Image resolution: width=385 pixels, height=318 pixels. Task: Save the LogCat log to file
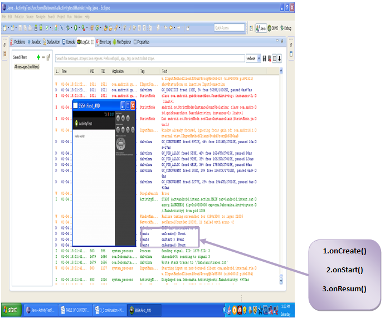(x=264, y=58)
